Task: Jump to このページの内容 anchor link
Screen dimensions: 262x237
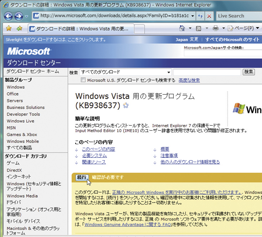Action: (98, 149)
